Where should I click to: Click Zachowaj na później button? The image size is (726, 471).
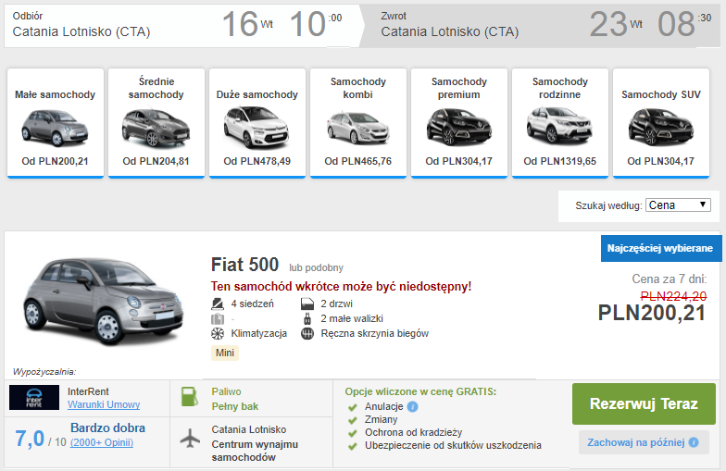click(644, 442)
